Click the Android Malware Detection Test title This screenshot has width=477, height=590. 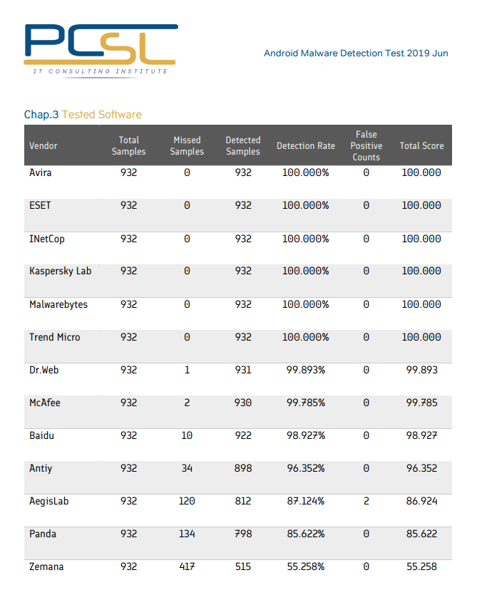[356, 53]
